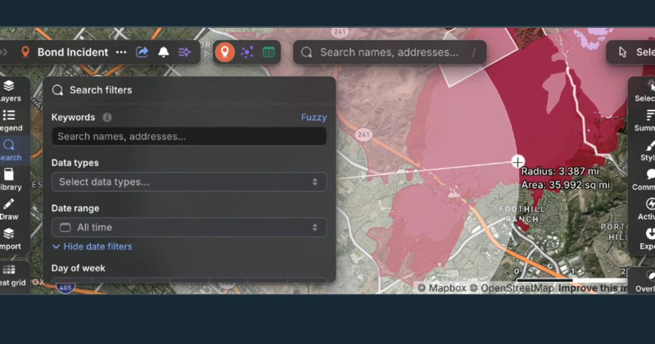Click the Mapbox attribution link
The height and width of the screenshot is (344, 655).
coord(442,288)
